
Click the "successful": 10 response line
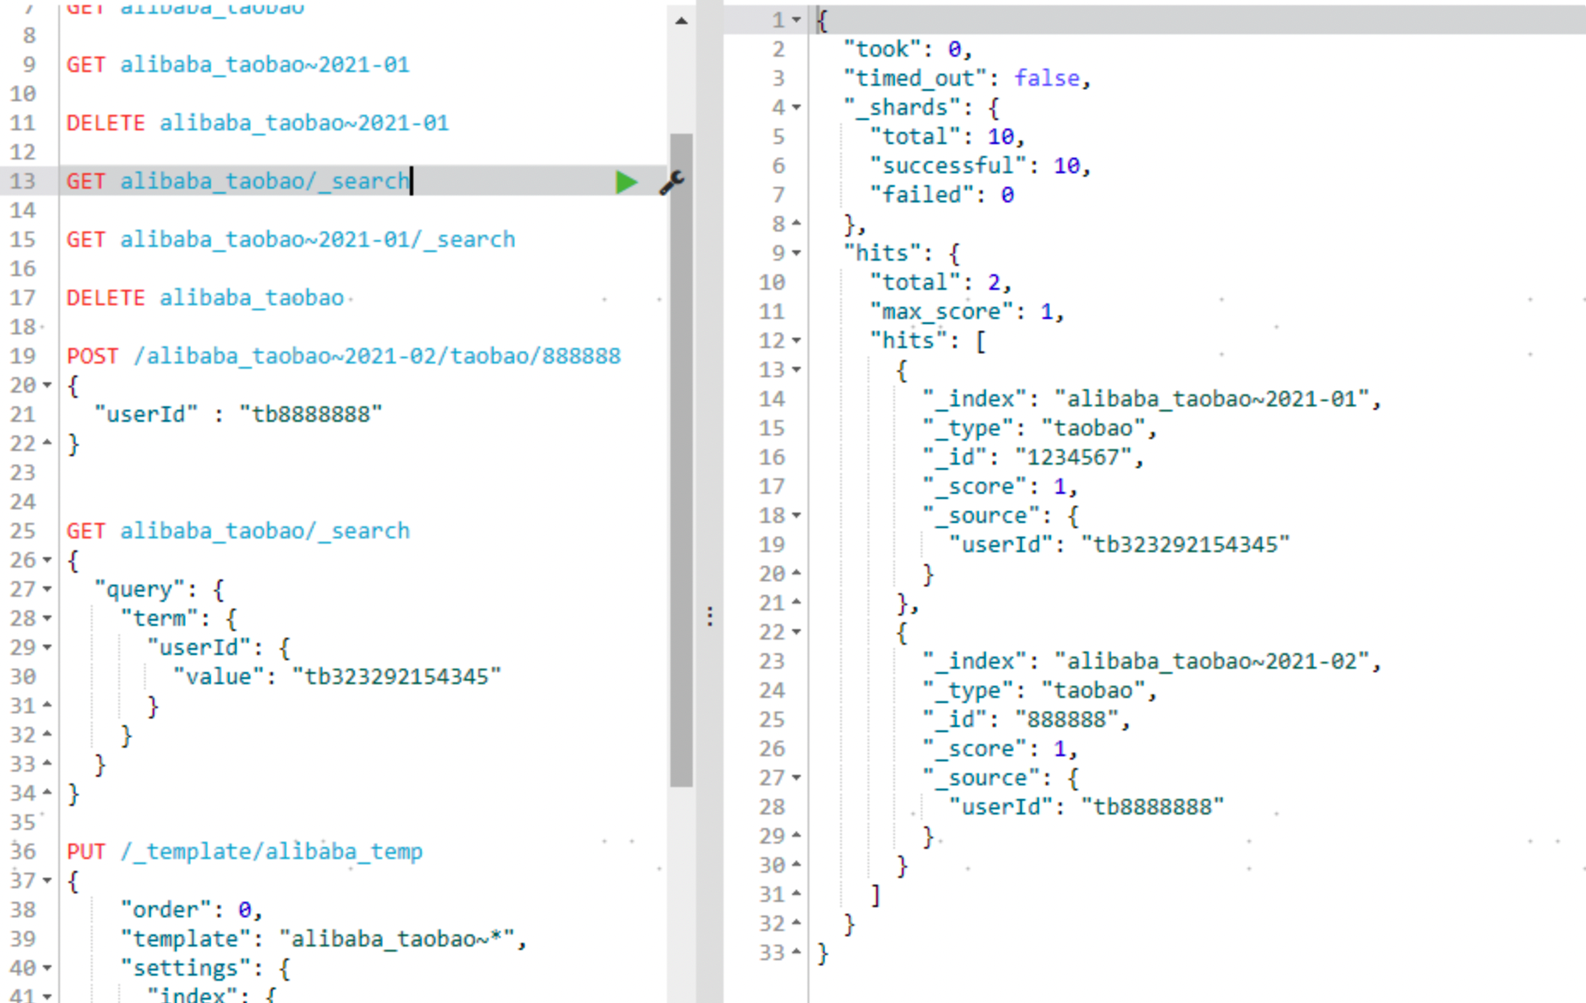pyautogui.click(x=981, y=166)
